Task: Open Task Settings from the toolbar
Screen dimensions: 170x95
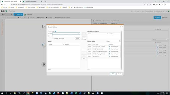Action: (x=41, y=18)
